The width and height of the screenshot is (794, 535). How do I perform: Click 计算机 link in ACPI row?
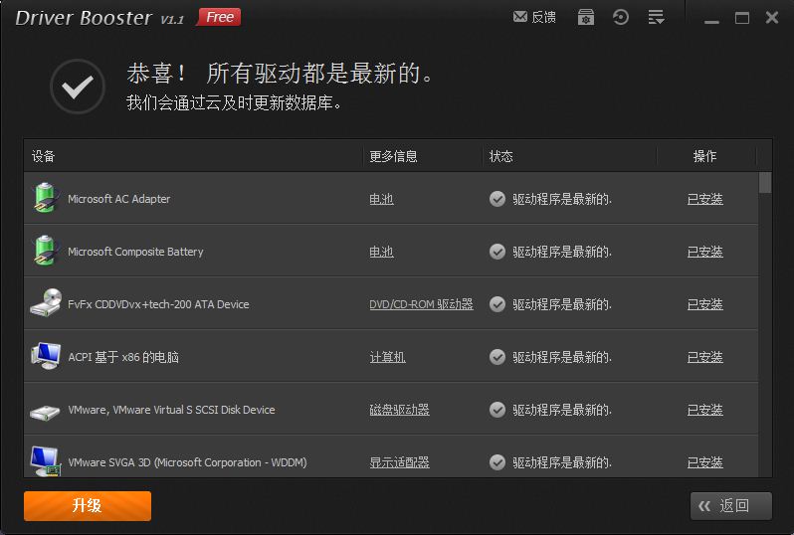(x=387, y=357)
